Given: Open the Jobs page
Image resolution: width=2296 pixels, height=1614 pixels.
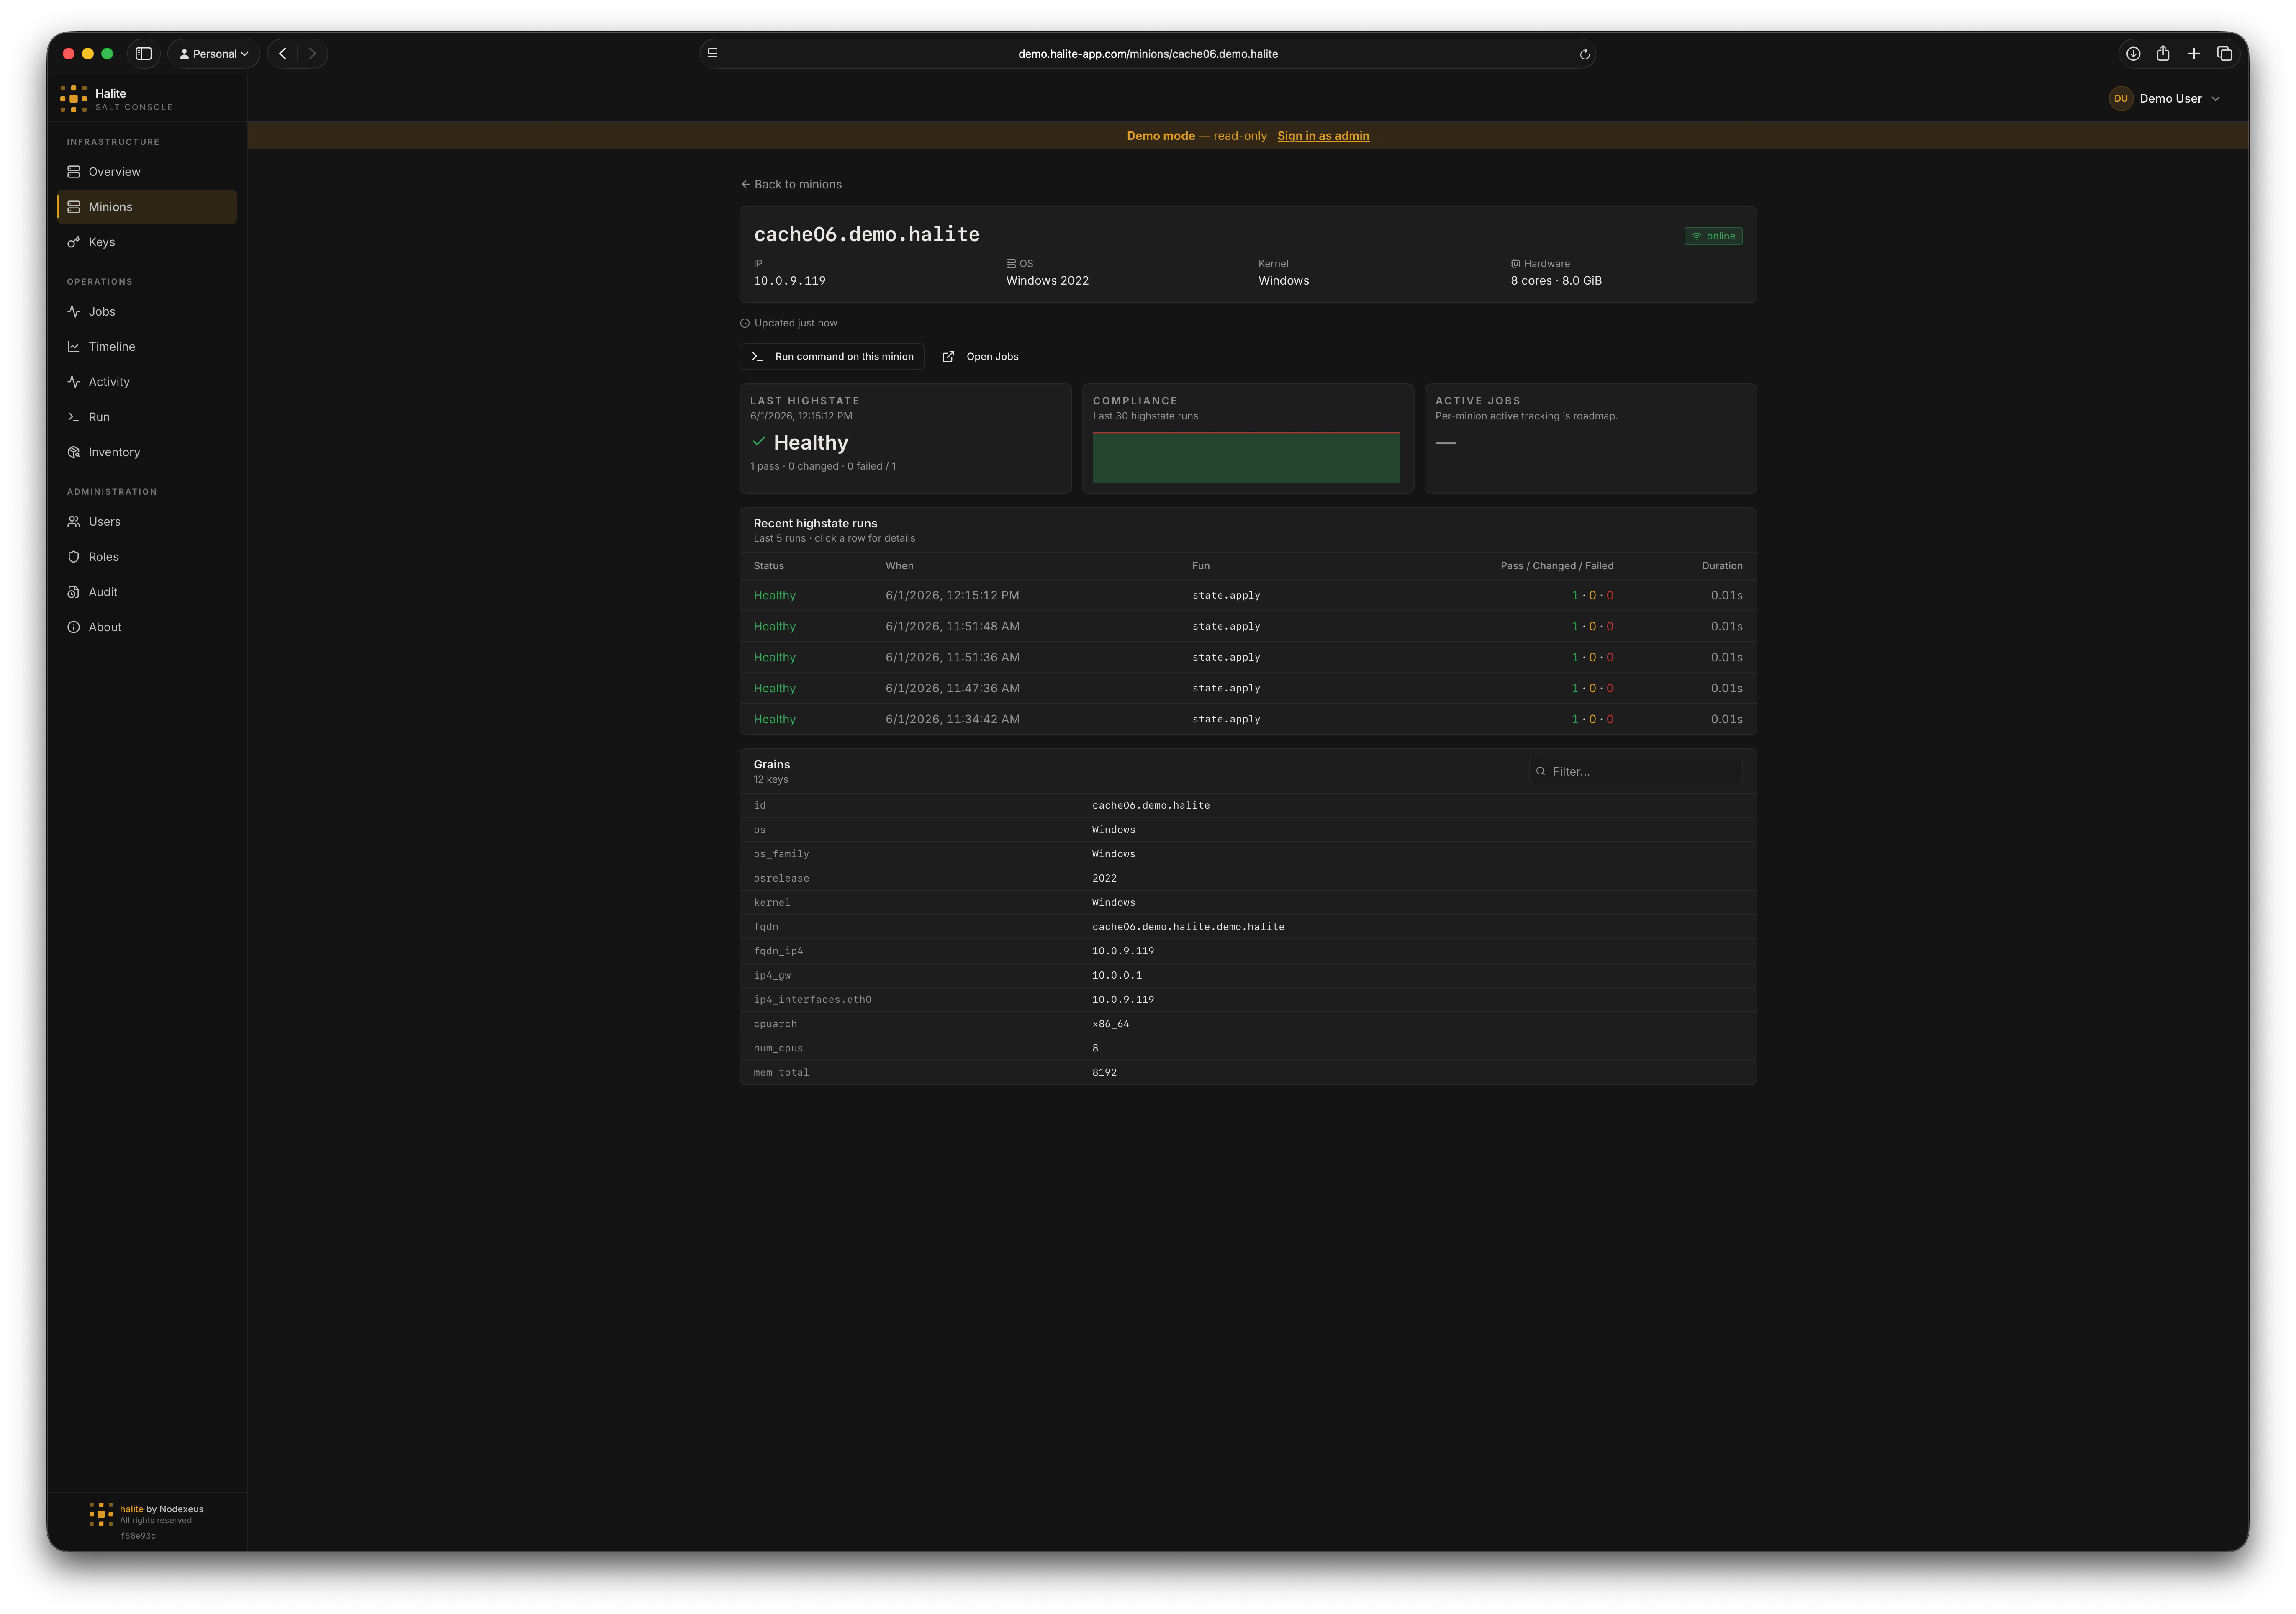Looking at the screenshot, I should (147, 312).
